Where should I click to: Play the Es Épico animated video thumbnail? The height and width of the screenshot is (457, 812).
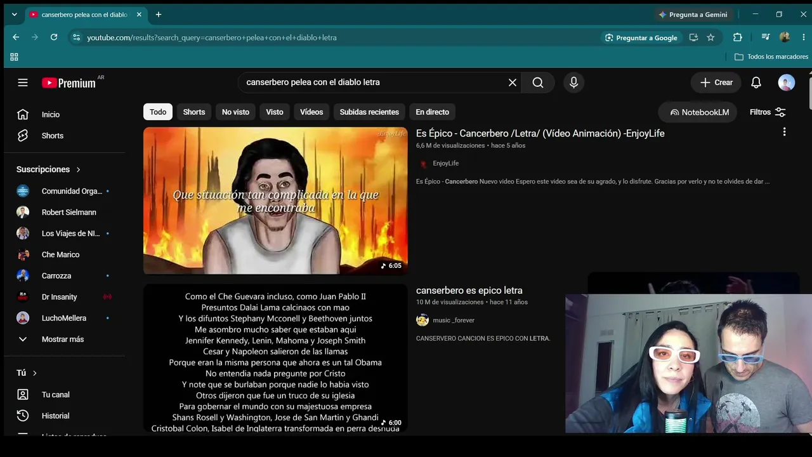(275, 201)
